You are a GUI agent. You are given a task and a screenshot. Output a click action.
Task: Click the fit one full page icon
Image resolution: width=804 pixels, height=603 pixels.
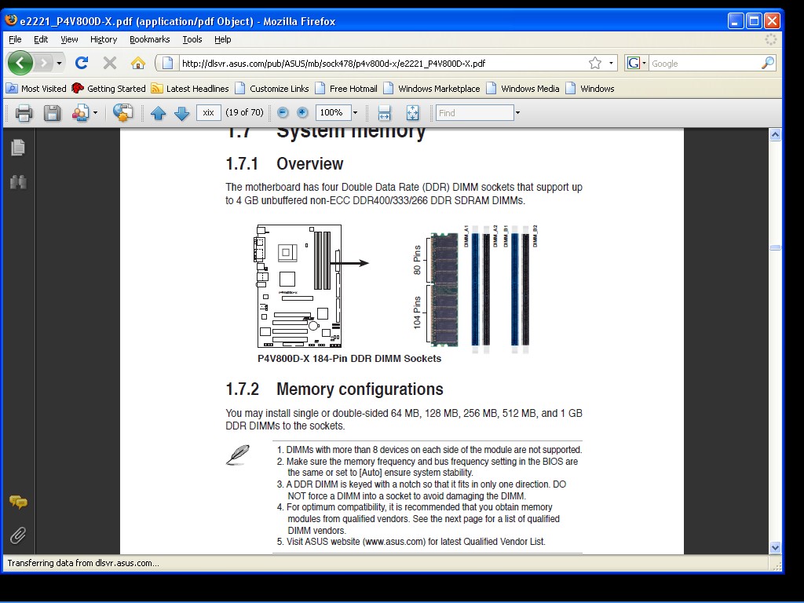pyautogui.click(x=412, y=113)
